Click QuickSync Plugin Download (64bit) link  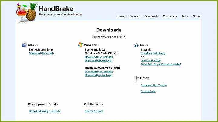(x=161, y=64)
